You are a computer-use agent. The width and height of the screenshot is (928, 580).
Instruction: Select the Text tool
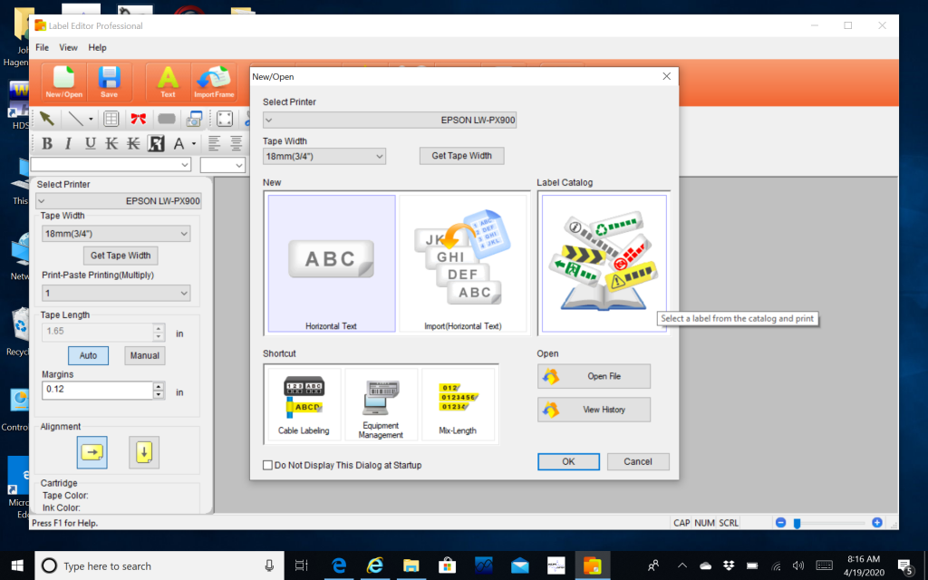[168, 82]
